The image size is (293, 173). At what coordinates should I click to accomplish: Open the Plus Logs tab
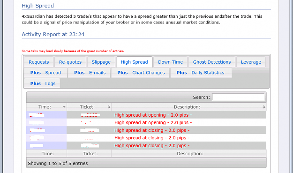[x=43, y=83]
